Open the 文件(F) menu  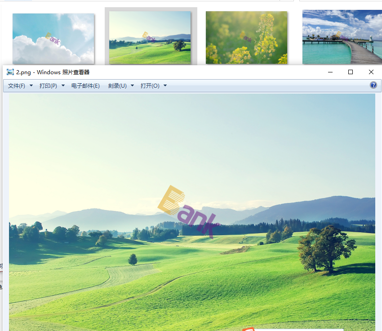[x=17, y=86]
